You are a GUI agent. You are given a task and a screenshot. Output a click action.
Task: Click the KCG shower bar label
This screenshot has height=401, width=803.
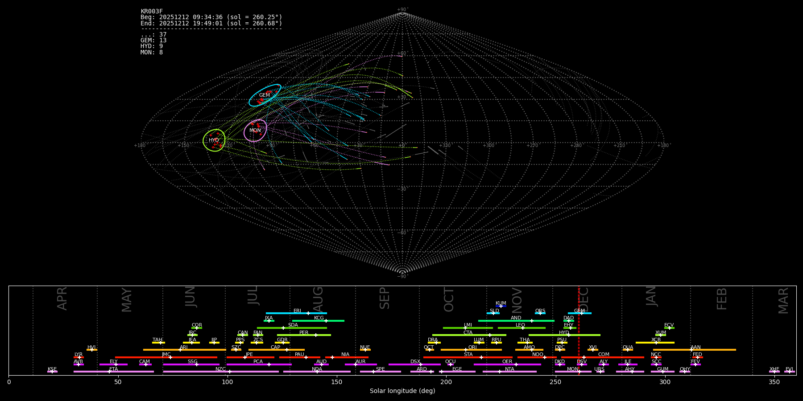319,318
